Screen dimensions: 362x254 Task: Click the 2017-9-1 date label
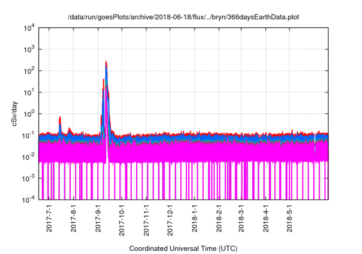98,218
